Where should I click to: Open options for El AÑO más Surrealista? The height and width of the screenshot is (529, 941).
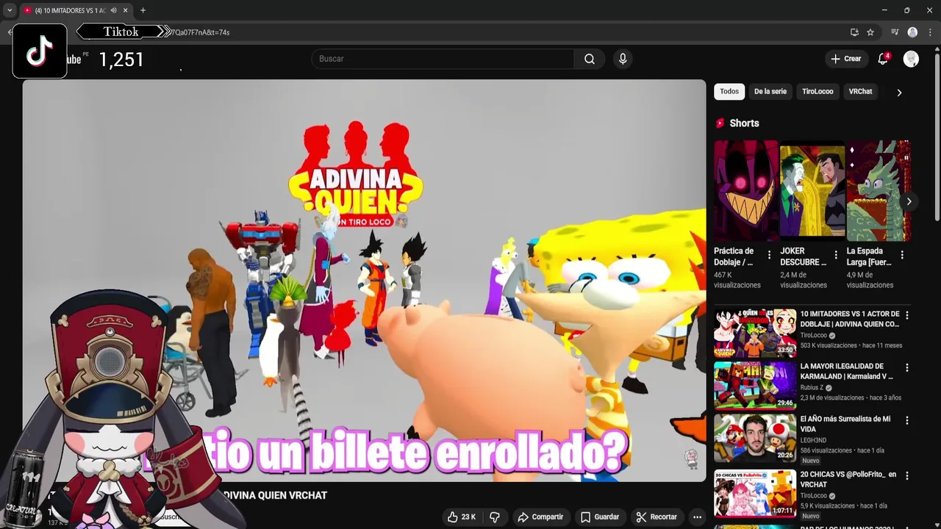click(x=906, y=420)
